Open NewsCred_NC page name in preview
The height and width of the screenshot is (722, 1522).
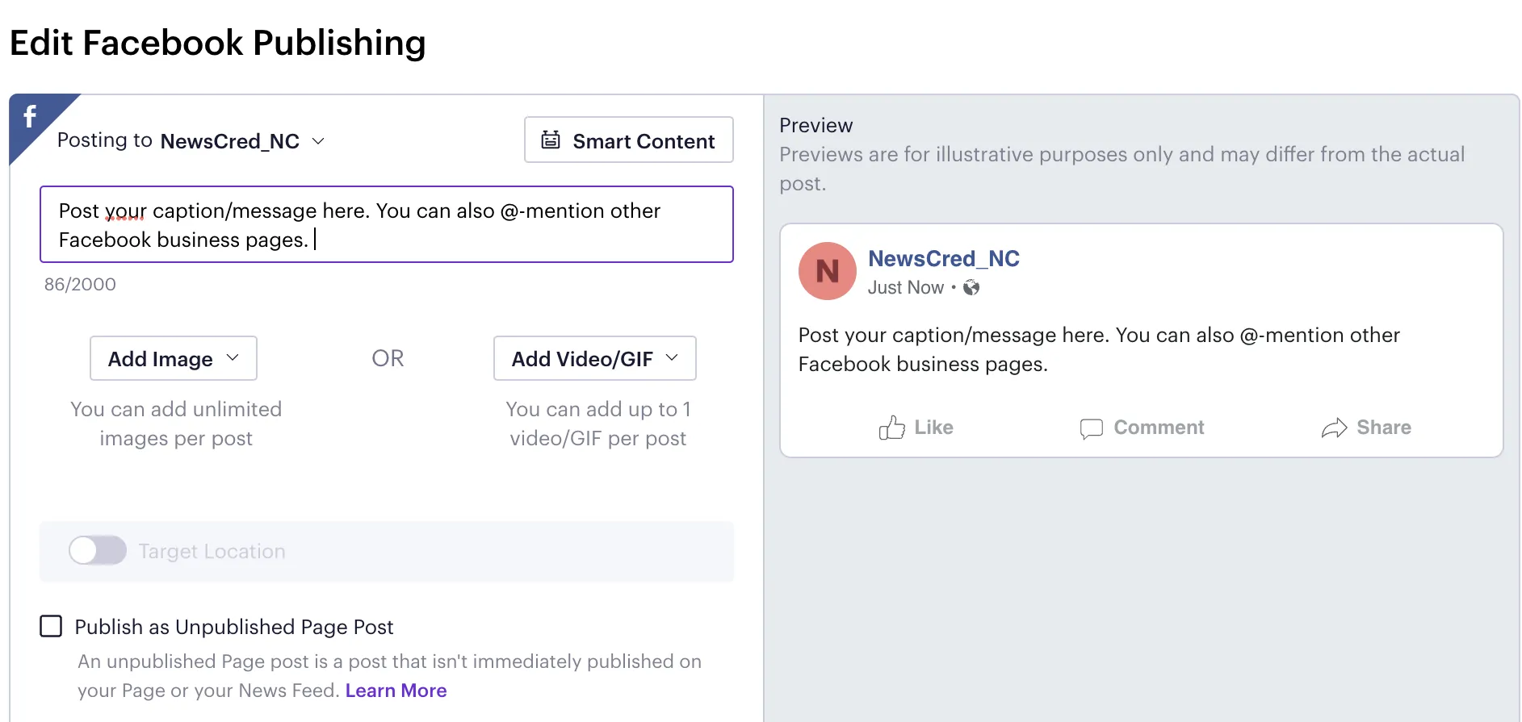pyautogui.click(x=943, y=258)
